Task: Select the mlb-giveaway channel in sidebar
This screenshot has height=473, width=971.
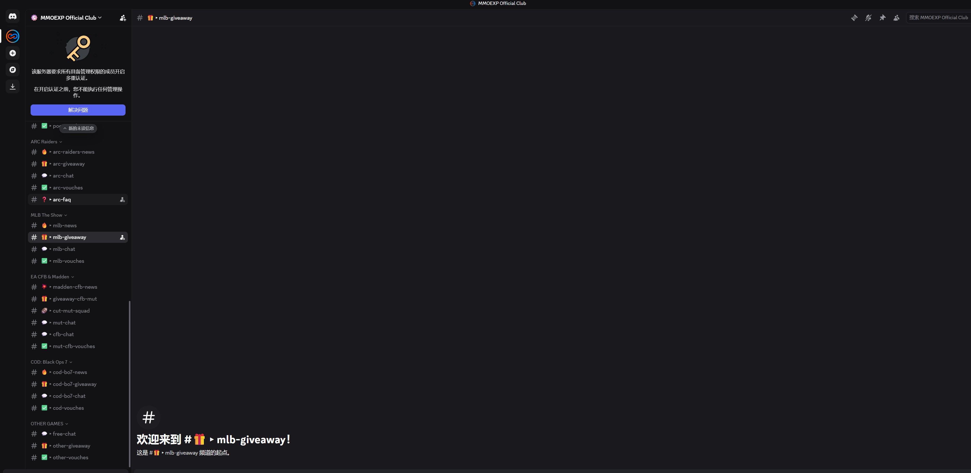Action: [x=78, y=237]
